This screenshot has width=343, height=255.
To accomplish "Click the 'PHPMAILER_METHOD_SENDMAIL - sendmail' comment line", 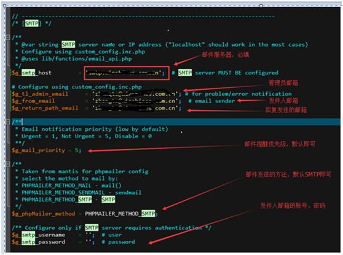I will click(x=79, y=192).
